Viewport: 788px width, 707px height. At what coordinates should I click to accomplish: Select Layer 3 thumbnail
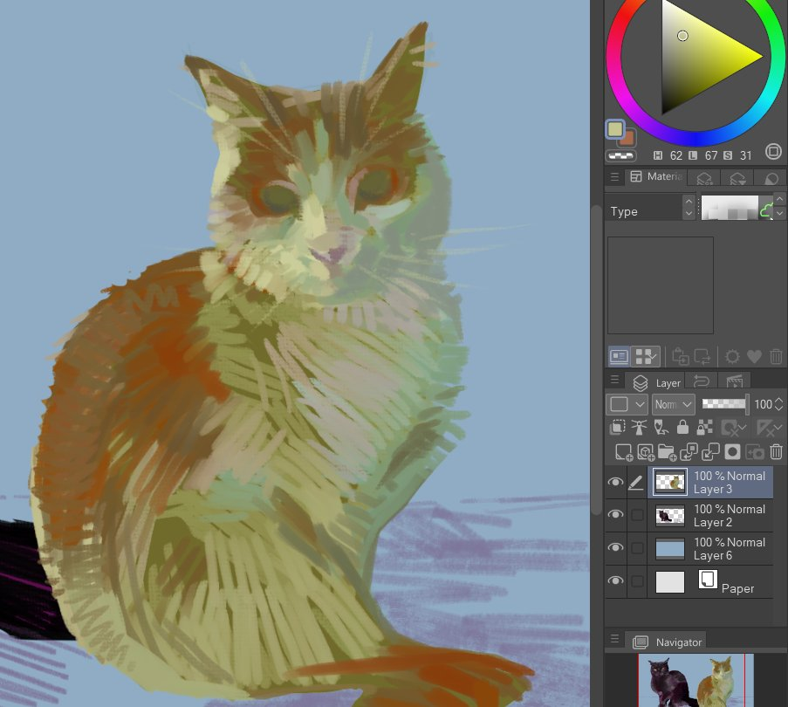(x=670, y=483)
